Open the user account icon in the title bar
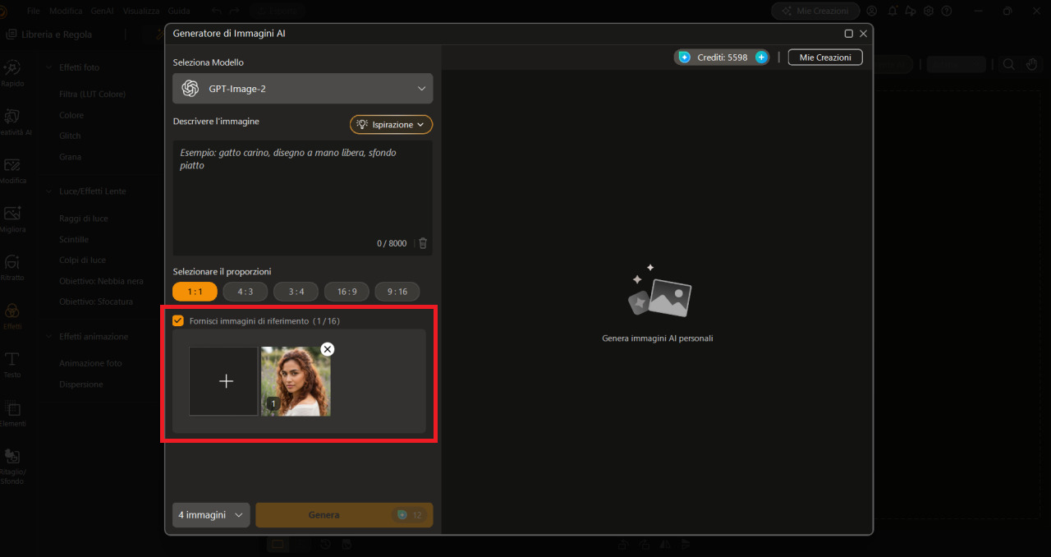 [x=872, y=11]
